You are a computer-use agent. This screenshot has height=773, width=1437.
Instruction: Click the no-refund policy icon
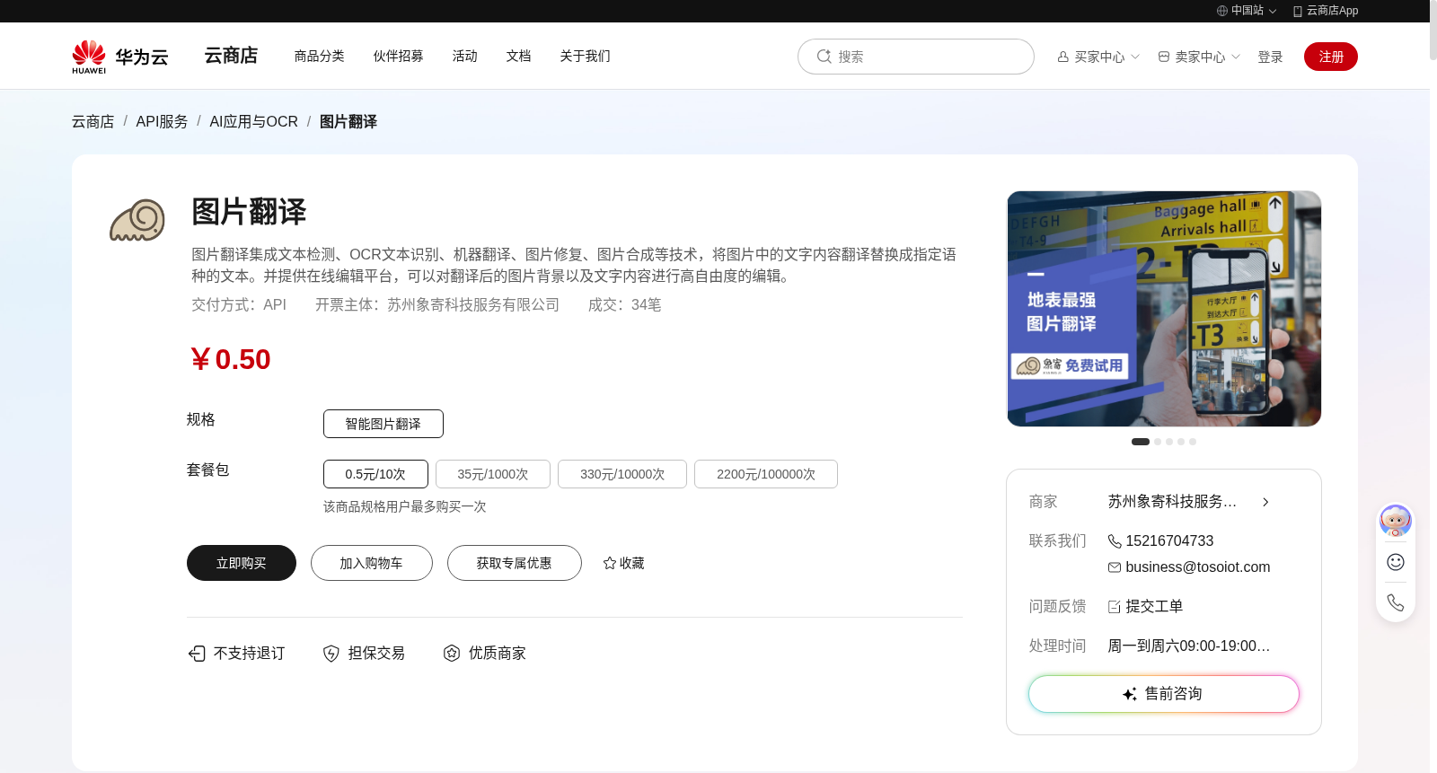(x=197, y=654)
